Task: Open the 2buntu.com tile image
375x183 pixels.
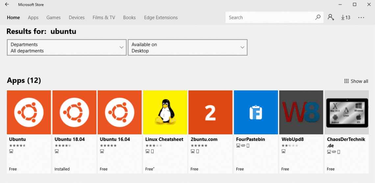Action: (211, 112)
